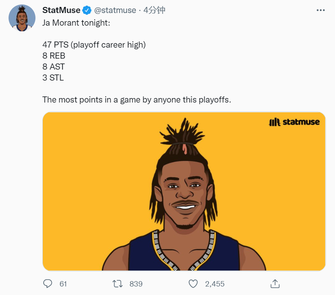Like the tweet with heart icon
Viewport: 335px width, 295px height.
click(x=193, y=284)
